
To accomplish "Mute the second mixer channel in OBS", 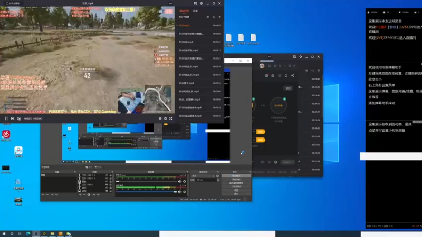I will point(179,192).
